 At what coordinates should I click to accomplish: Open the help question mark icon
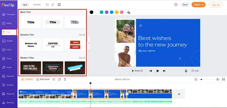click(176, 5)
